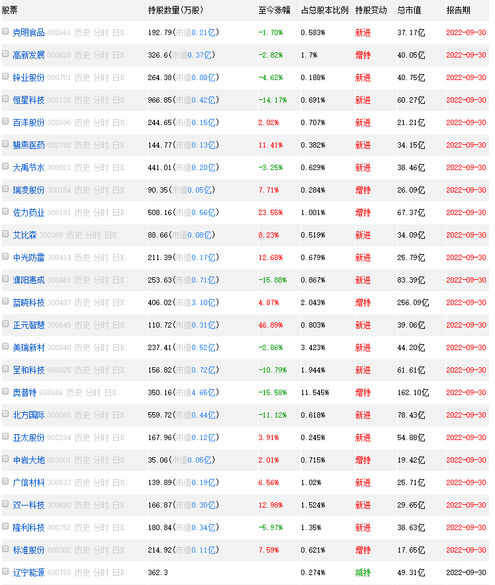This screenshot has height=585, width=495.
Task: Click 新进 status for 隆利科技
Action: (363, 527)
